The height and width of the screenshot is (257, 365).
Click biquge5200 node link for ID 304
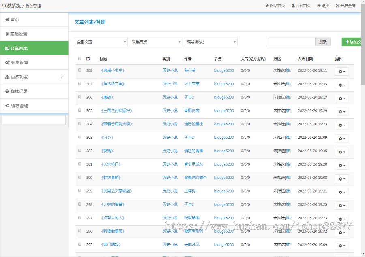point(224,124)
